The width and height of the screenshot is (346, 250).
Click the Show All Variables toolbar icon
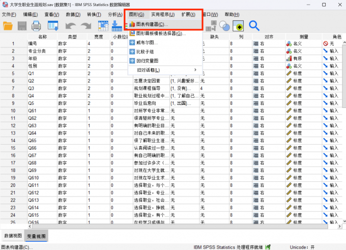(238, 26)
